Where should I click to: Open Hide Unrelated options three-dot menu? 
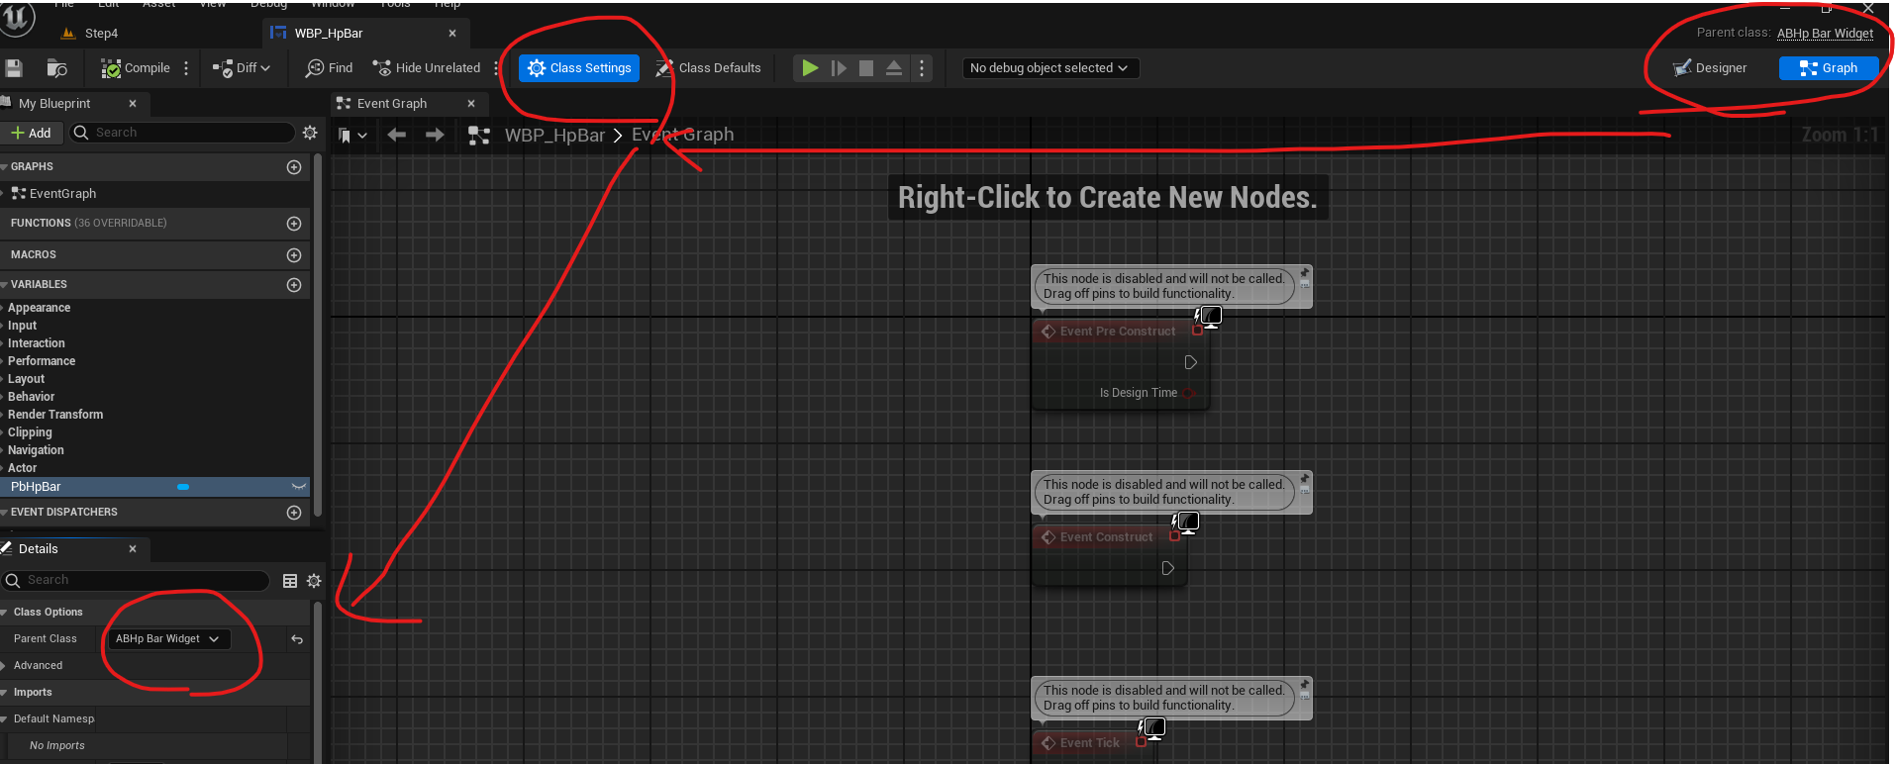point(496,68)
